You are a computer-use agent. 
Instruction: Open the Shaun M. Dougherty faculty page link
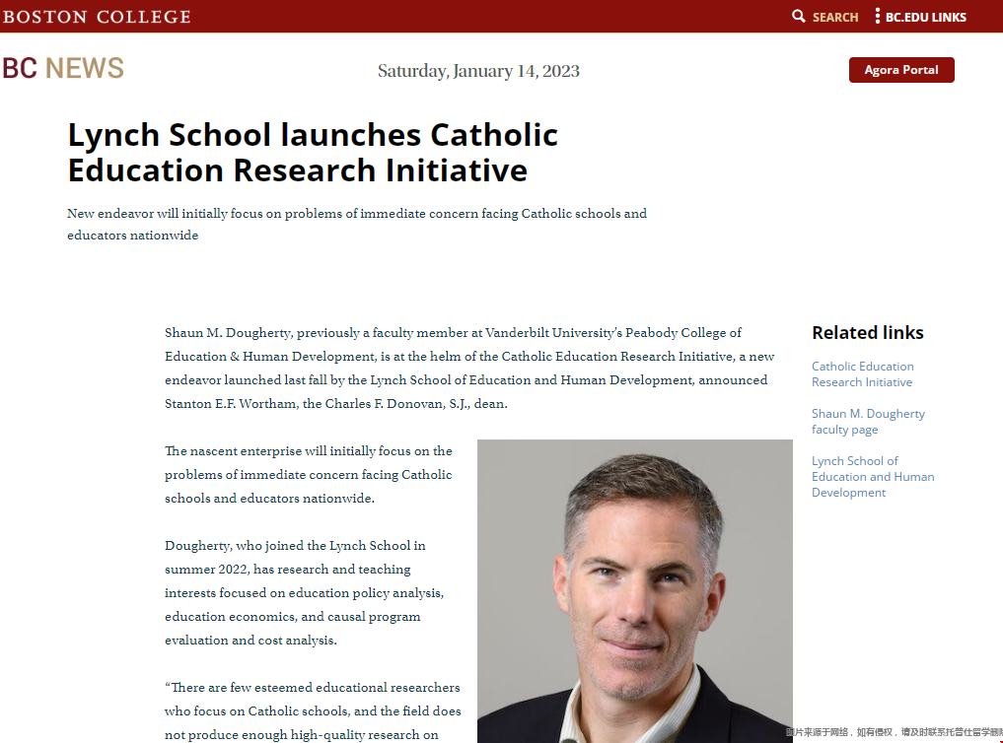(868, 422)
